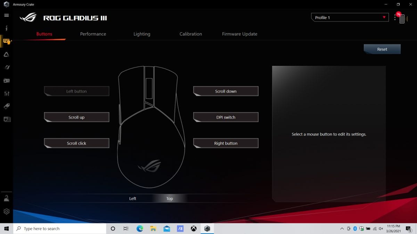Select the Left button mapping
The height and width of the screenshot is (234, 417).
coord(76,91)
